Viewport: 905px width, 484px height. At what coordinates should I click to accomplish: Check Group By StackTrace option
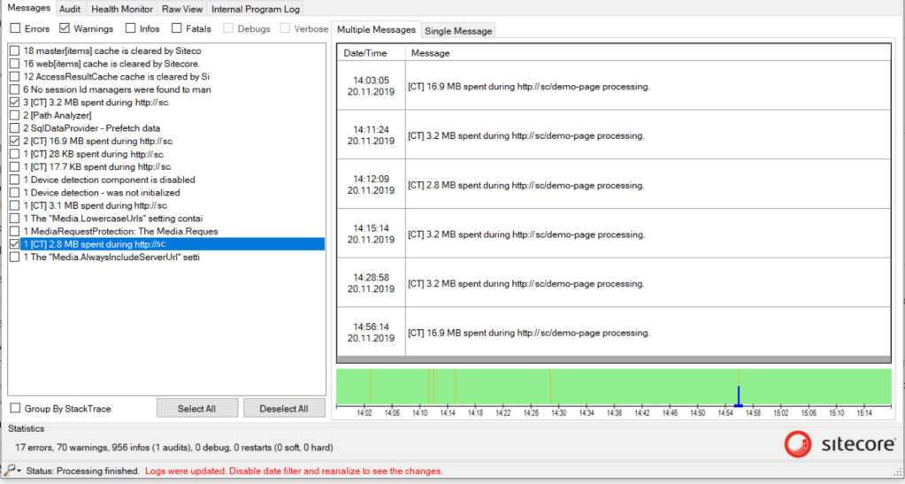pos(15,409)
